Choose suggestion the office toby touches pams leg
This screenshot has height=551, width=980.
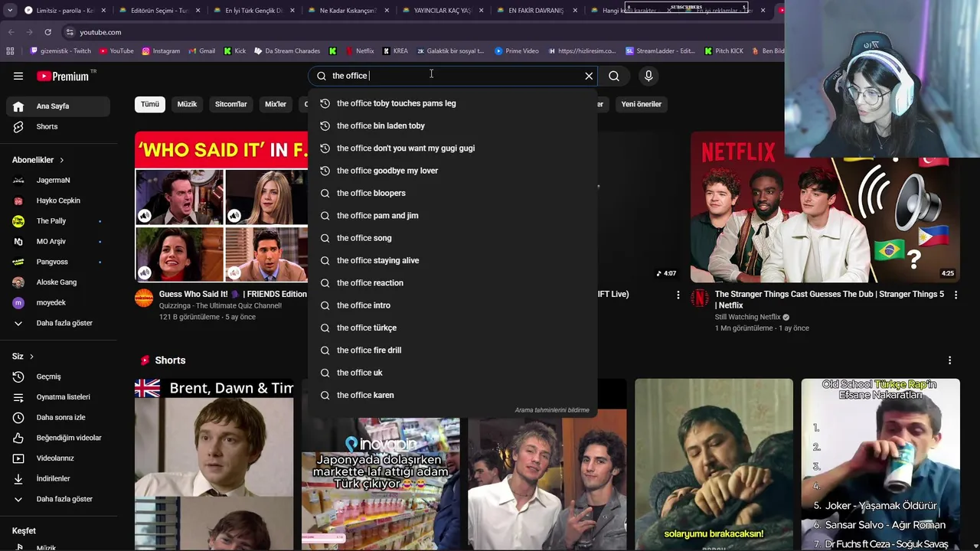pos(452,103)
